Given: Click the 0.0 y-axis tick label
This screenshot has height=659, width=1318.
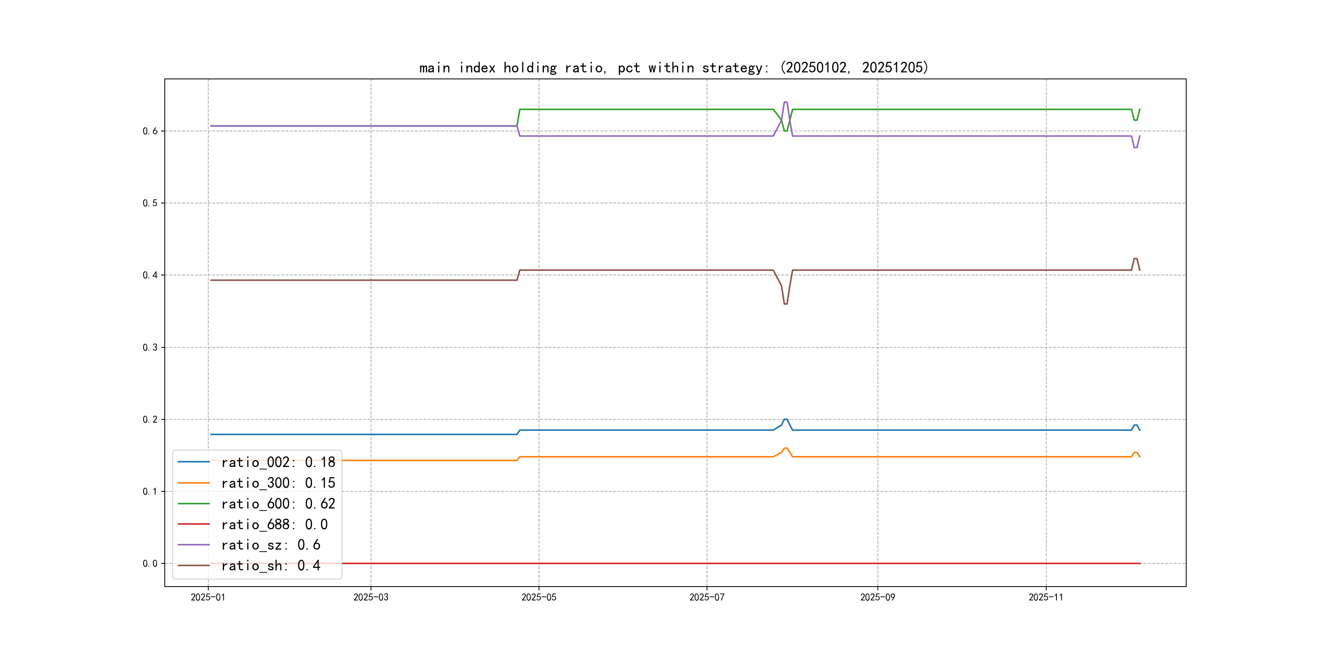Looking at the screenshot, I should pyautogui.click(x=150, y=563).
